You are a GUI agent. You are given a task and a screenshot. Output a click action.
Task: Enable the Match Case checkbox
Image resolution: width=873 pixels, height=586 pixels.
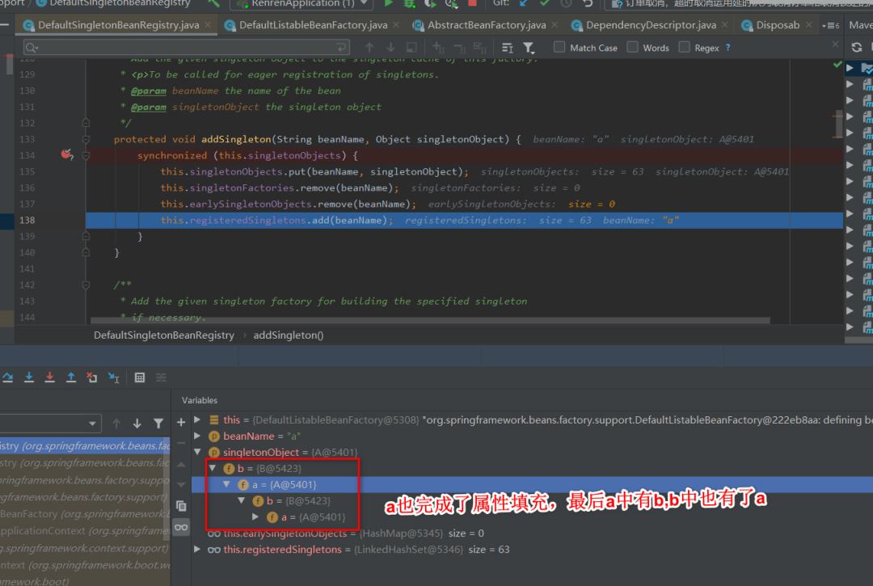tap(559, 47)
